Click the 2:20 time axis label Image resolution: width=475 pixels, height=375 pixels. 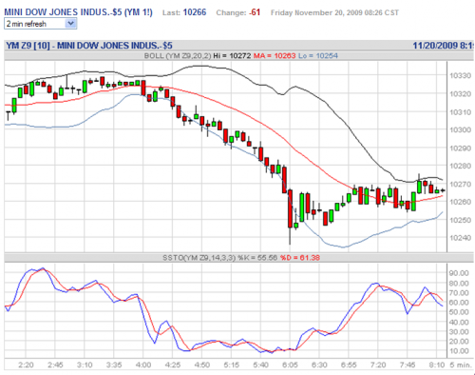coord(26,365)
